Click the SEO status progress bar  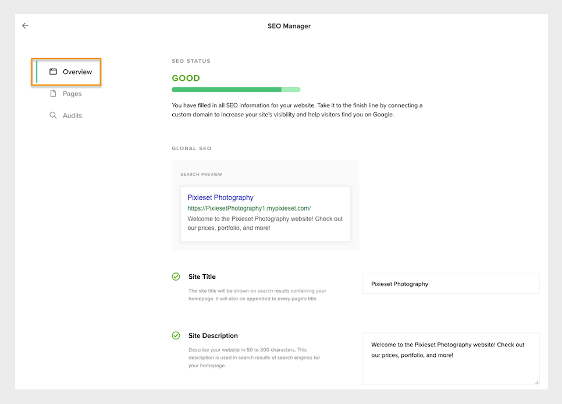[x=236, y=90]
